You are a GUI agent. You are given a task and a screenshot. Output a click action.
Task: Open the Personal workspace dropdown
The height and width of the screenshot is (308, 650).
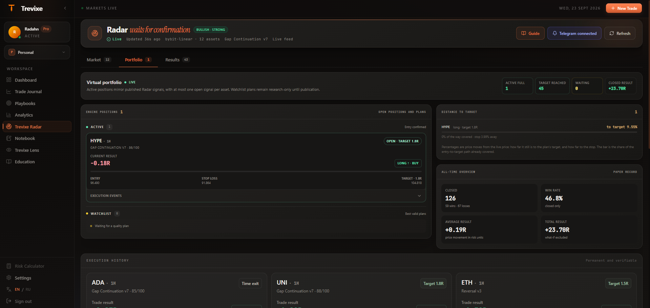coord(37,52)
